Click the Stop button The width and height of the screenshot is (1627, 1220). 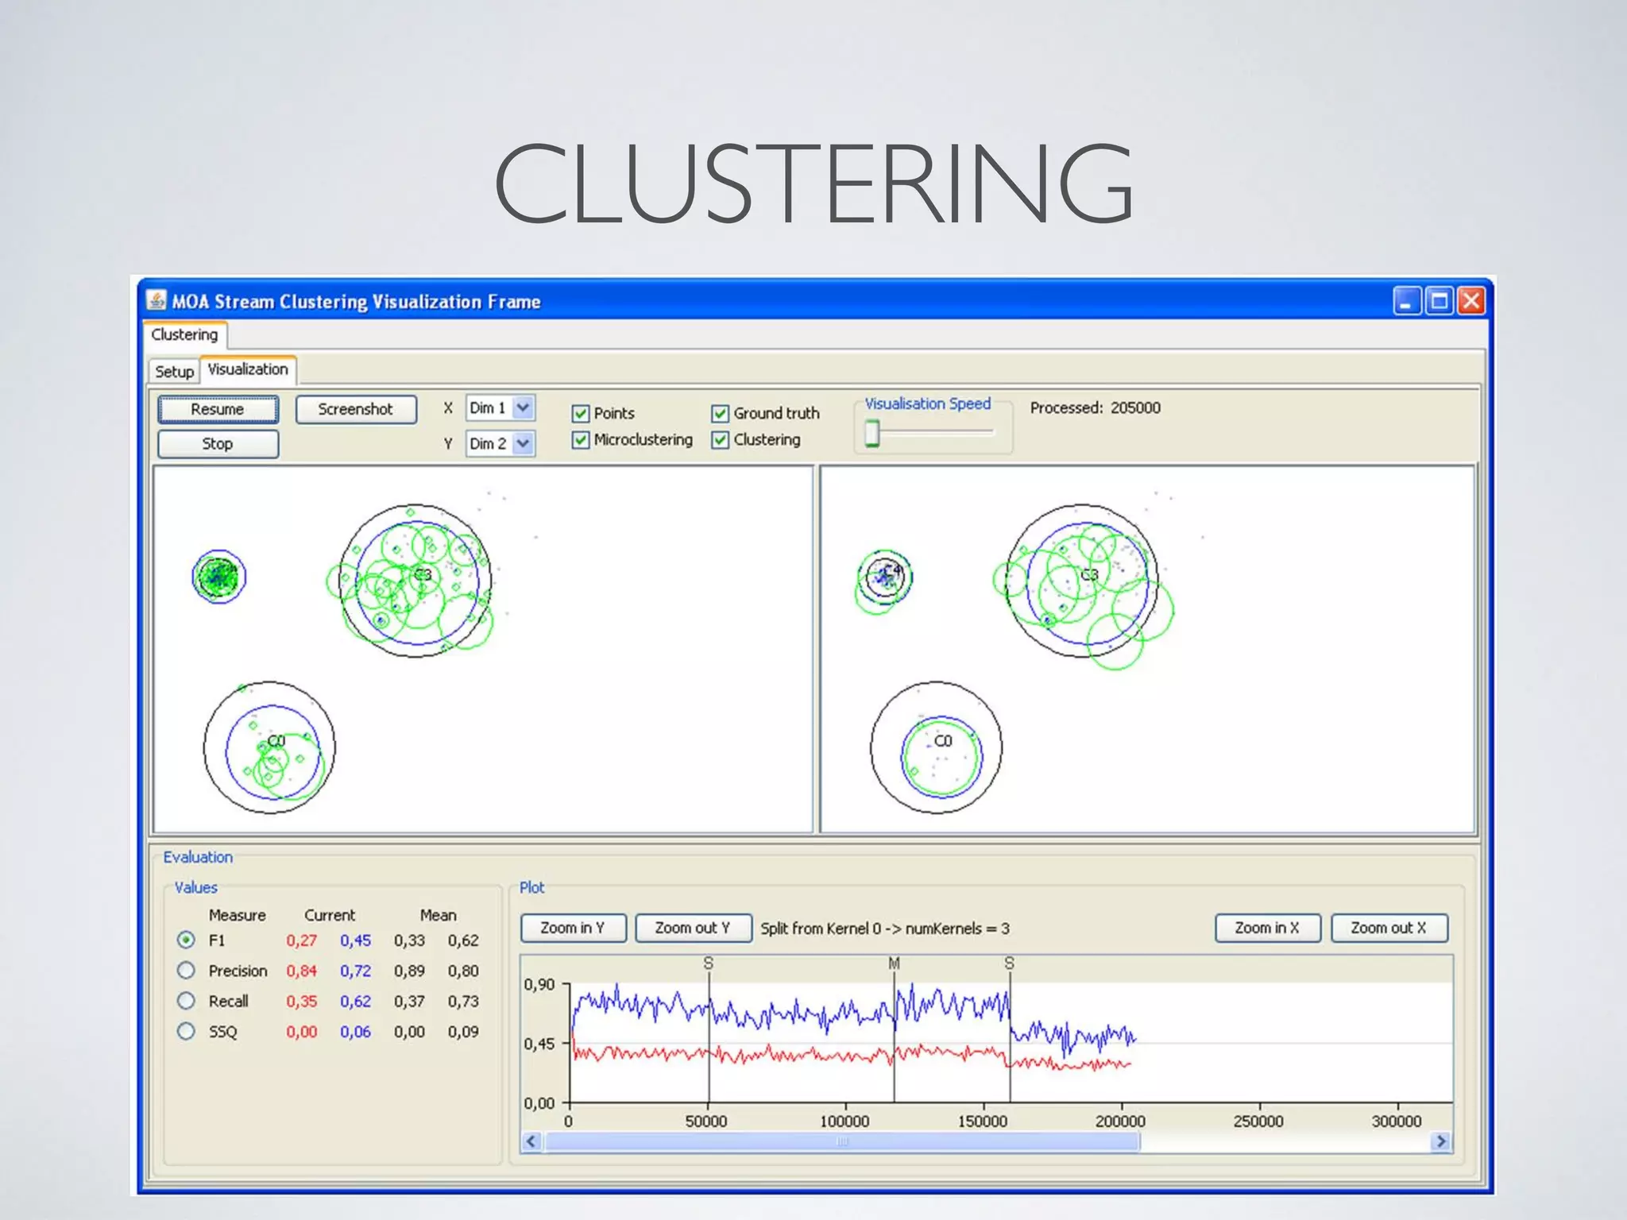(x=218, y=444)
